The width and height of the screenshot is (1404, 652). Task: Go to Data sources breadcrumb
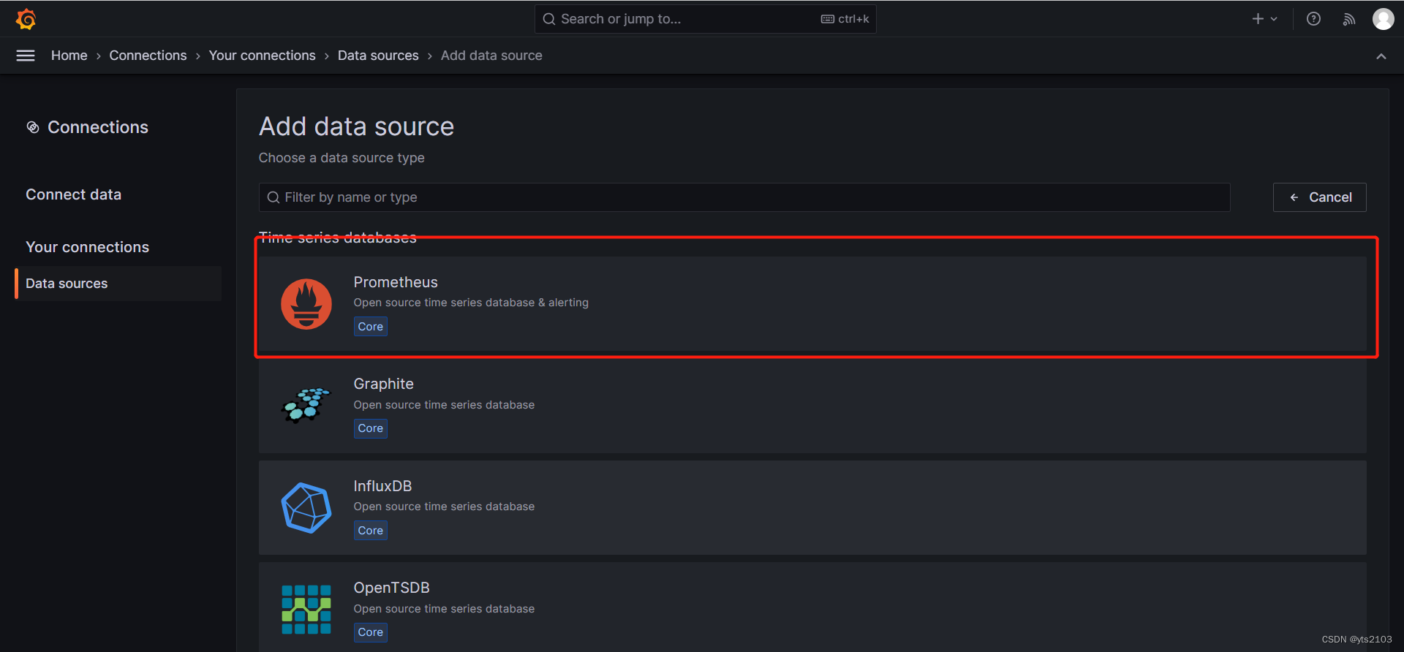(x=378, y=56)
